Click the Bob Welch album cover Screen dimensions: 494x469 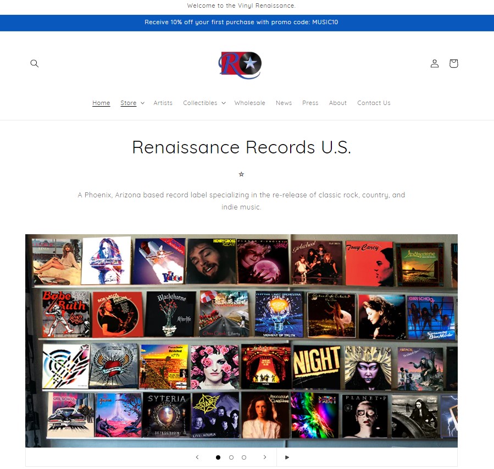tap(118, 314)
